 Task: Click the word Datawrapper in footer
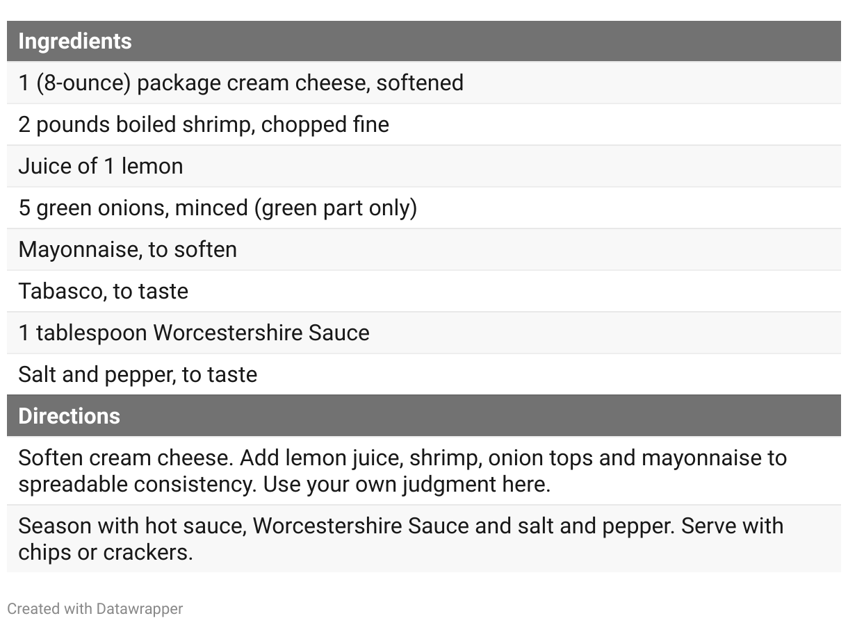coord(139,609)
